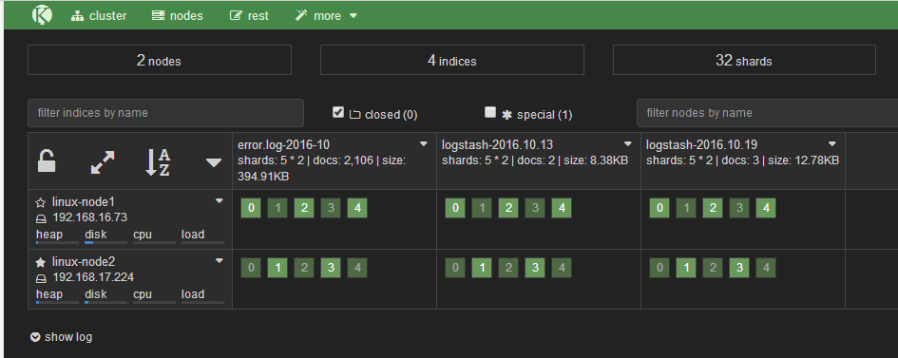Open the nodes view
The width and height of the screenshot is (898, 358).
[x=177, y=16]
